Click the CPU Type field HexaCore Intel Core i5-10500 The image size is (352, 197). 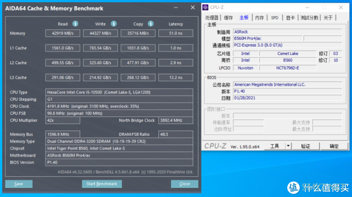pyautogui.click(x=119, y=92)
